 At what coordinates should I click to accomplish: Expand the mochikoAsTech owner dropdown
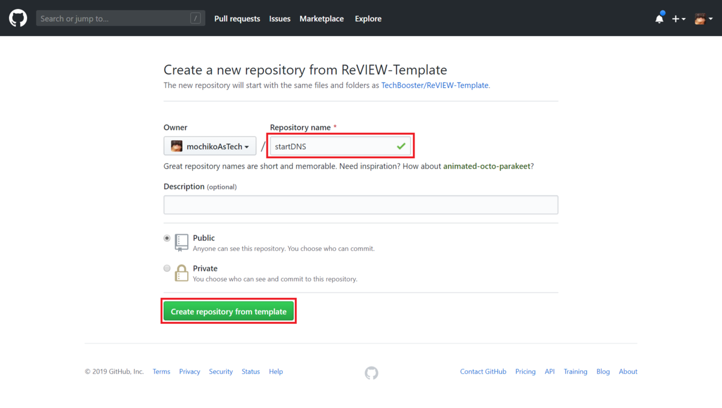point(210,146)
